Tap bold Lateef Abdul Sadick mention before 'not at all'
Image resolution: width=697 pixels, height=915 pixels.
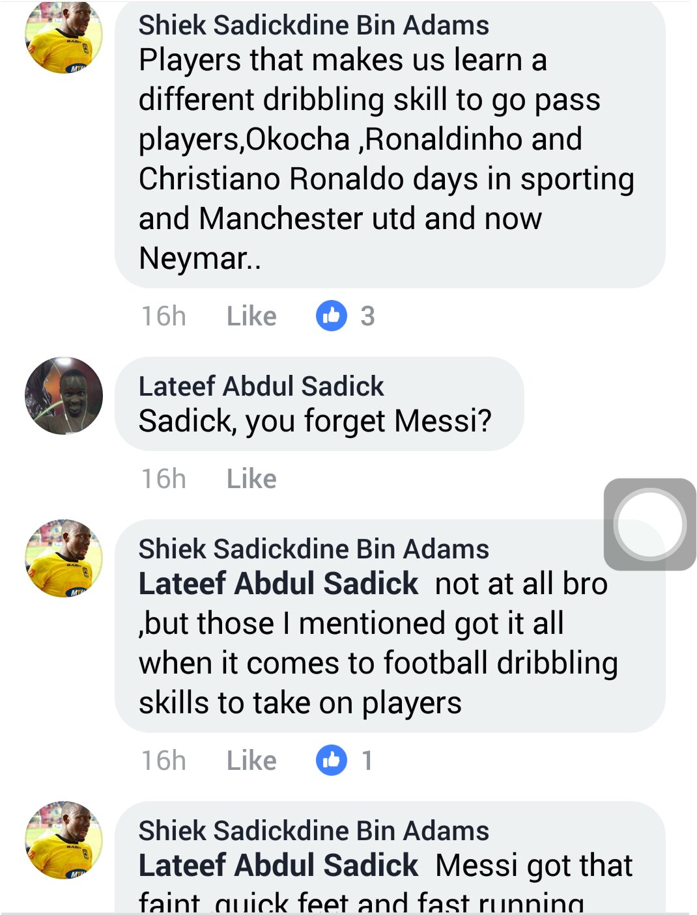click(x=278, y=584)
